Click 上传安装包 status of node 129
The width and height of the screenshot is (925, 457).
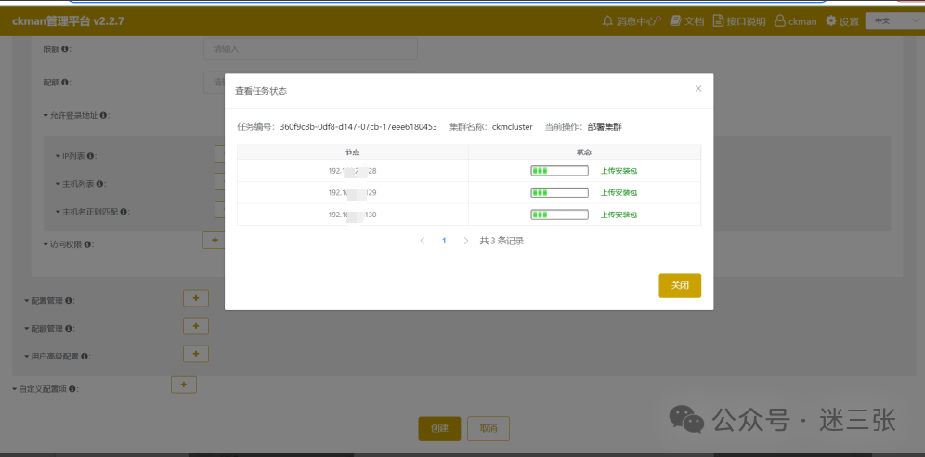(x=619, y=192)
